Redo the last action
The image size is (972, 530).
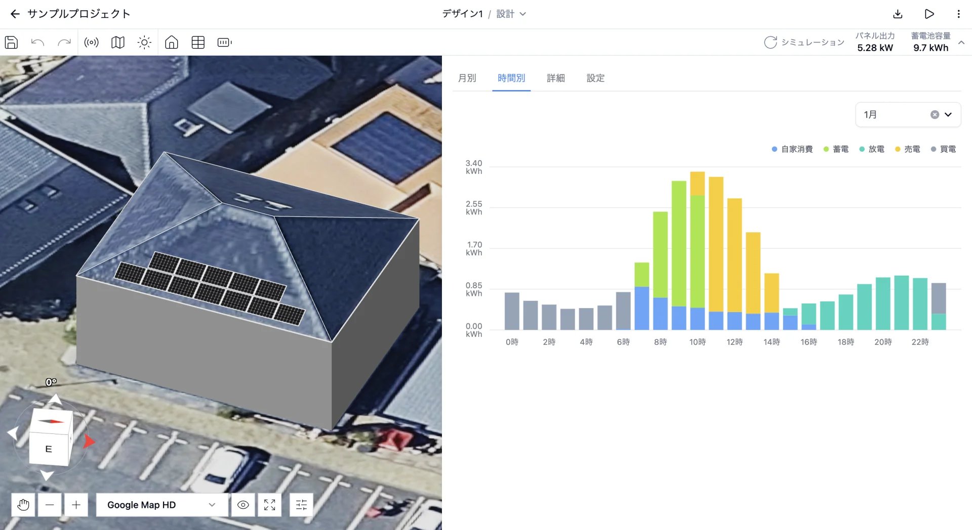click(64, 42)
